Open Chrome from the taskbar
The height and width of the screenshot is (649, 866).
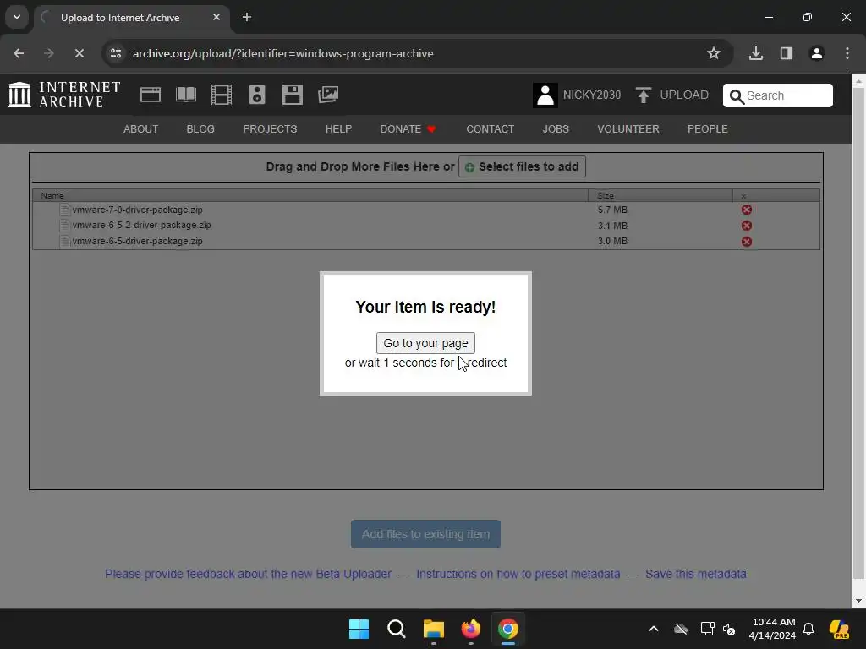point(508,629)
